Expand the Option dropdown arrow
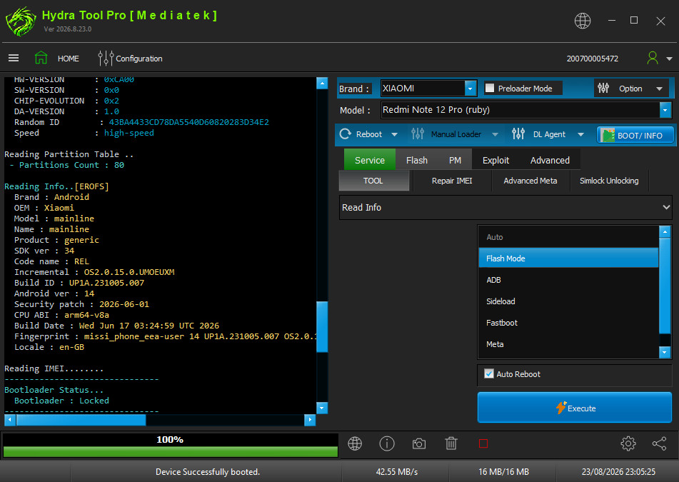 (x=659, y=89)
